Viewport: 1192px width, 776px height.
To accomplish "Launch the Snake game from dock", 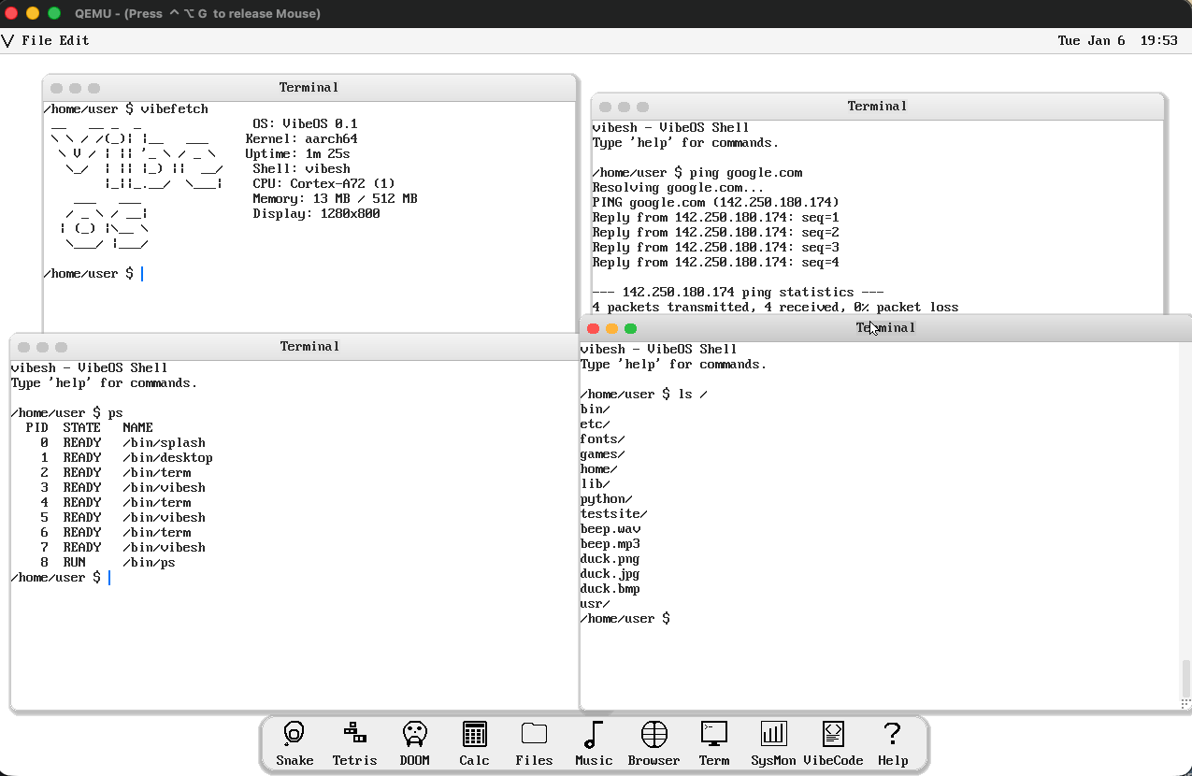I will coord(294,735).
